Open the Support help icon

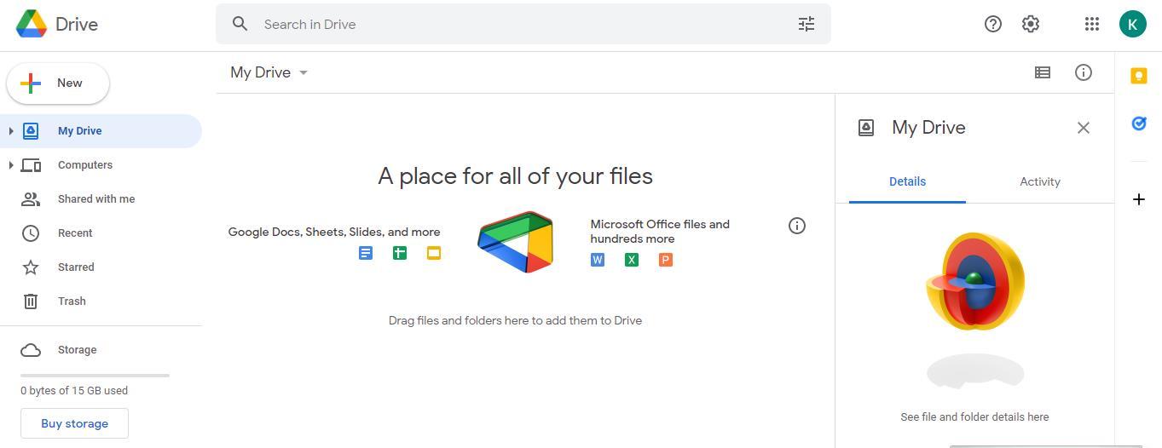pos(993,24)
